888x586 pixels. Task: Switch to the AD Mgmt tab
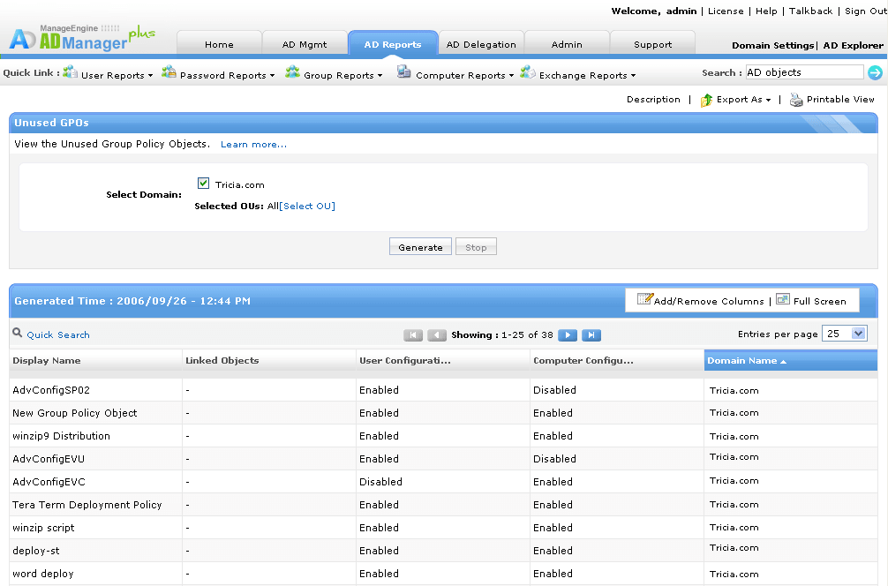(x=305, y=44)
